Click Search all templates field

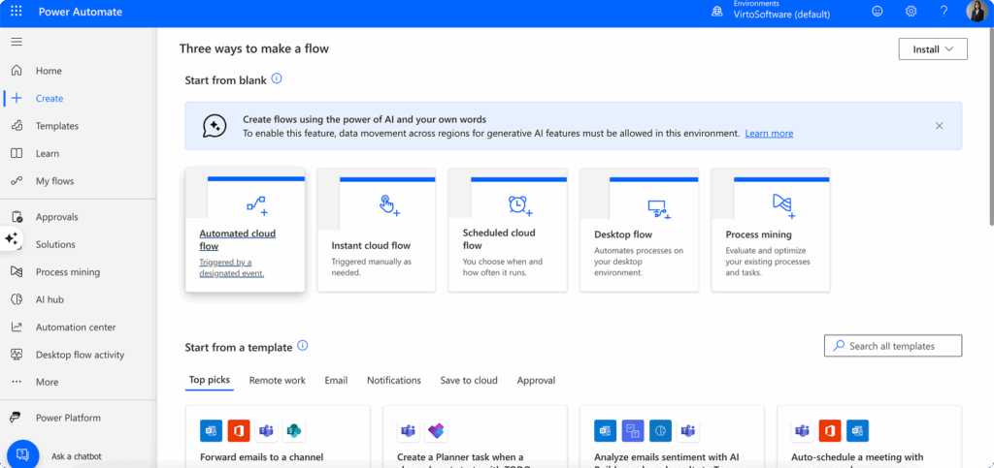click(893, 346)
